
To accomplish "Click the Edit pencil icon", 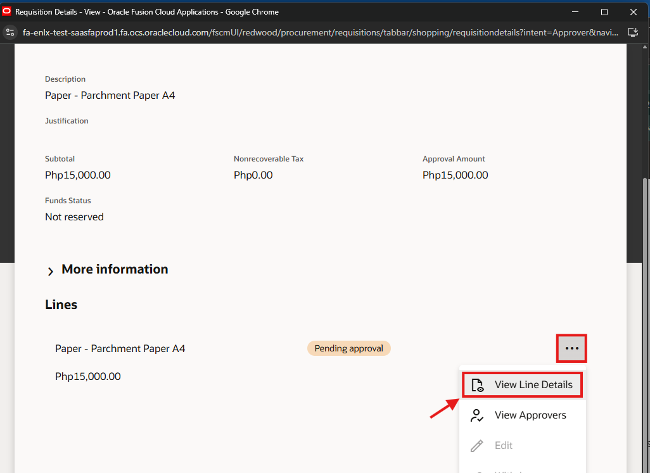I will (476, 446).
